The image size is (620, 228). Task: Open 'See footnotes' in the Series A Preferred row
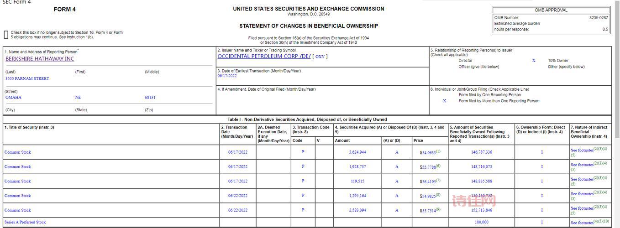click(582, 223)
